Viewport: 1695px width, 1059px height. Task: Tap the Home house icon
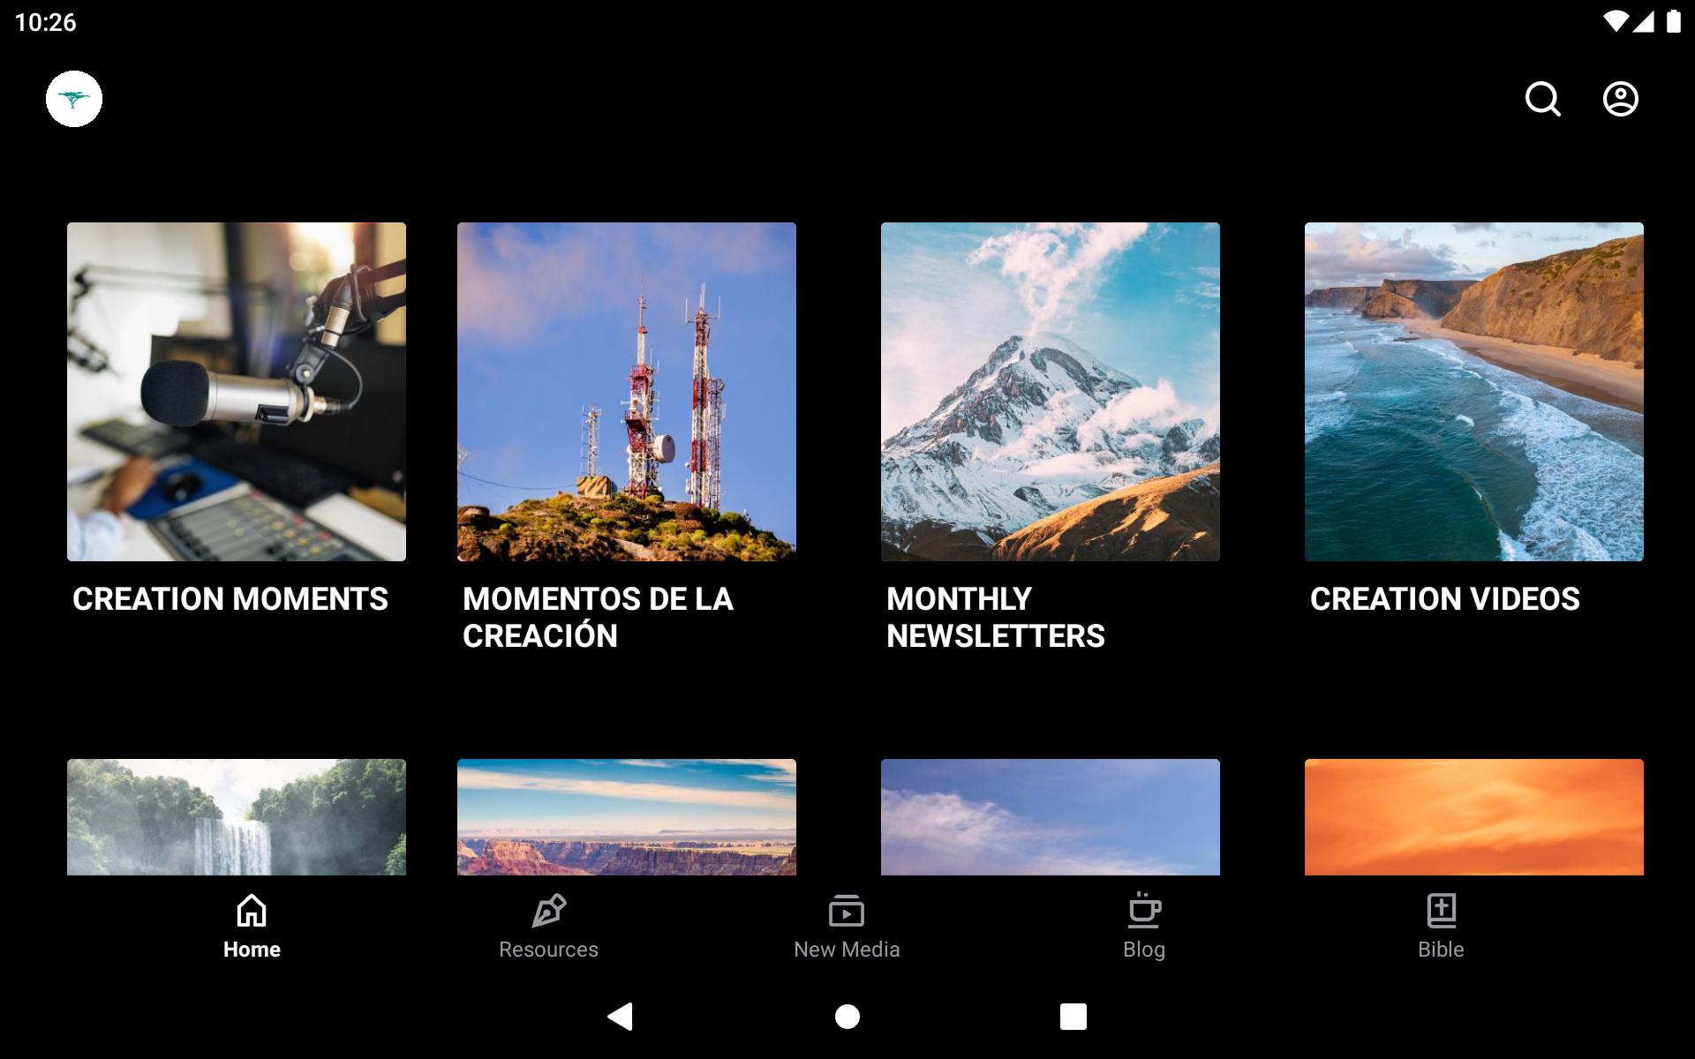[x=252, y=911]
